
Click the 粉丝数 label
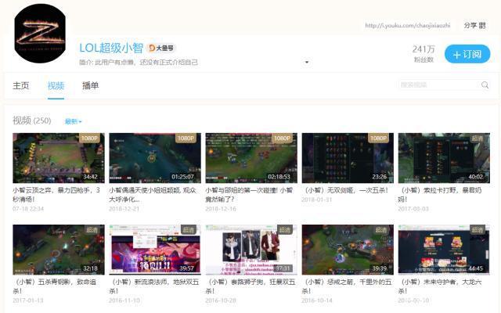click(424, 59)
